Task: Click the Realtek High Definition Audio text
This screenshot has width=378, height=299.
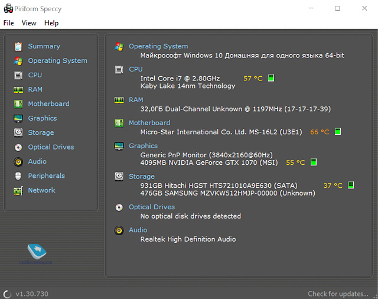Action: click(x=188, y=239)
